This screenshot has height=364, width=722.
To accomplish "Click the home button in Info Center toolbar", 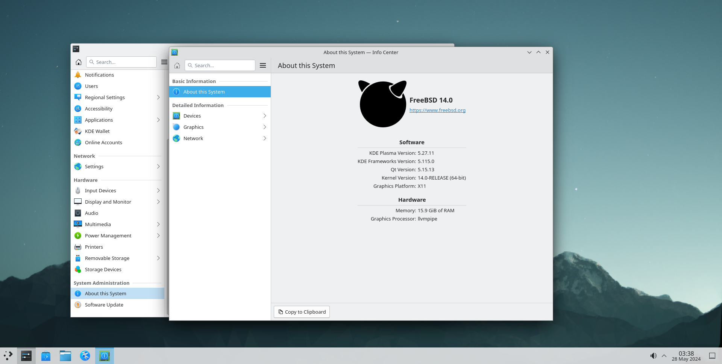I will 177,65.
